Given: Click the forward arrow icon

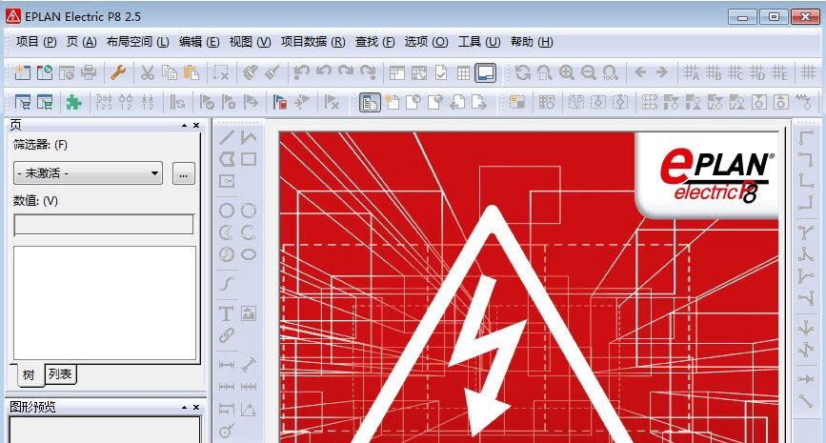Looking at the screenshot, I should (661, 72).
